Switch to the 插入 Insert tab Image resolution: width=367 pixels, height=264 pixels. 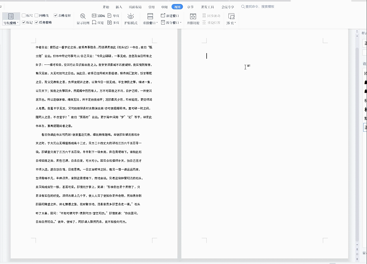pyautogui.click(x=119, y=7)
